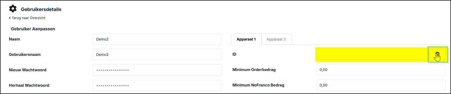451x94 pixels.
Task: Click the Minimum Orderbedrag label
Action: pyautogui.click(x=254, y=70)
